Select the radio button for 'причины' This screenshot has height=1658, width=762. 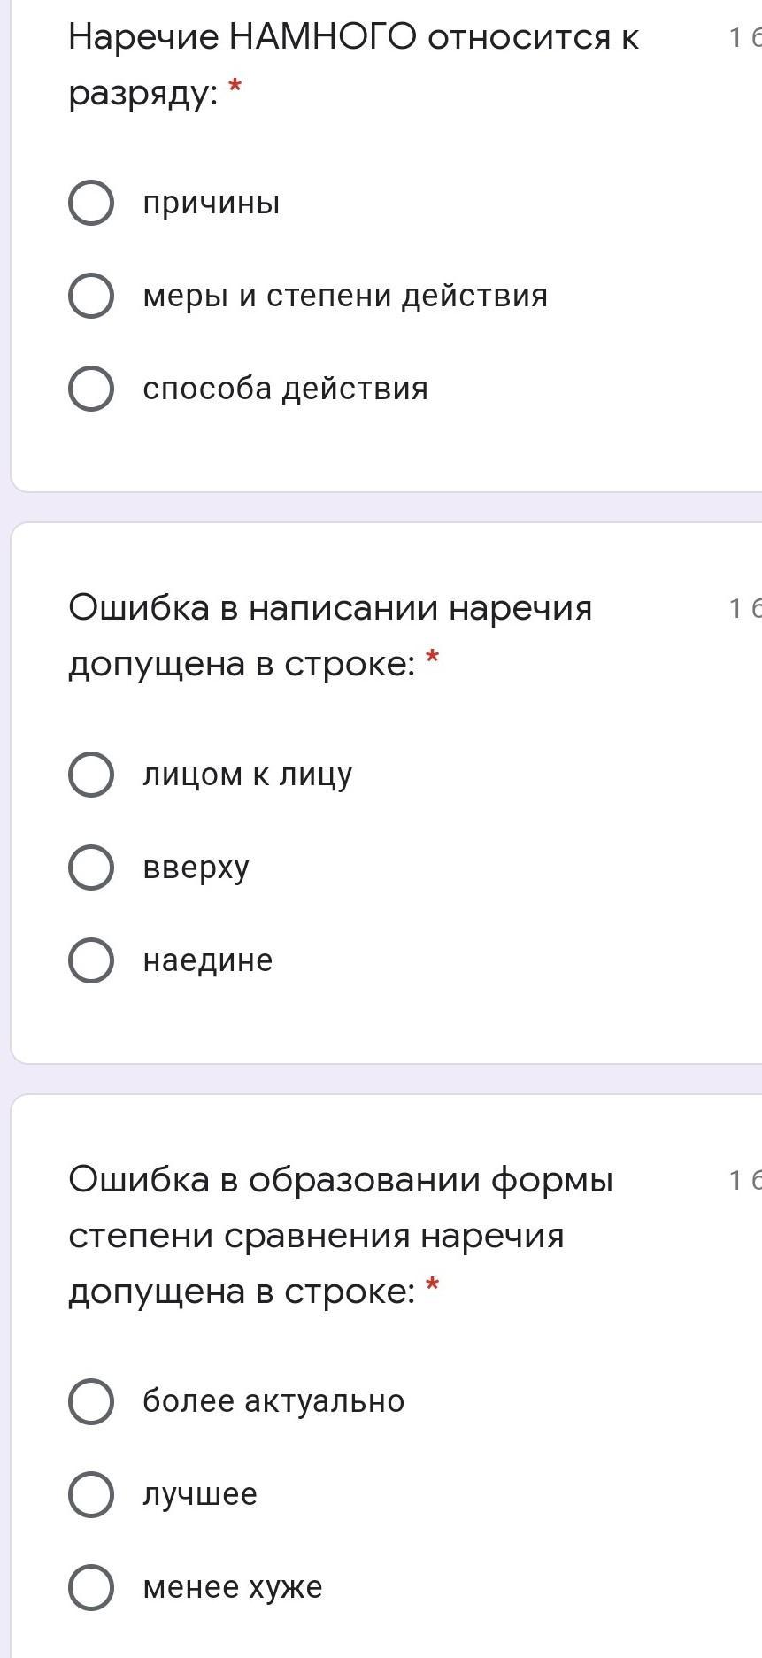coord(91,203)
